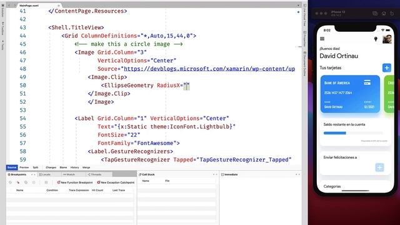Click New Exception Catchpoint
Viewport: 400px width, 225px height.
[116, 182]
